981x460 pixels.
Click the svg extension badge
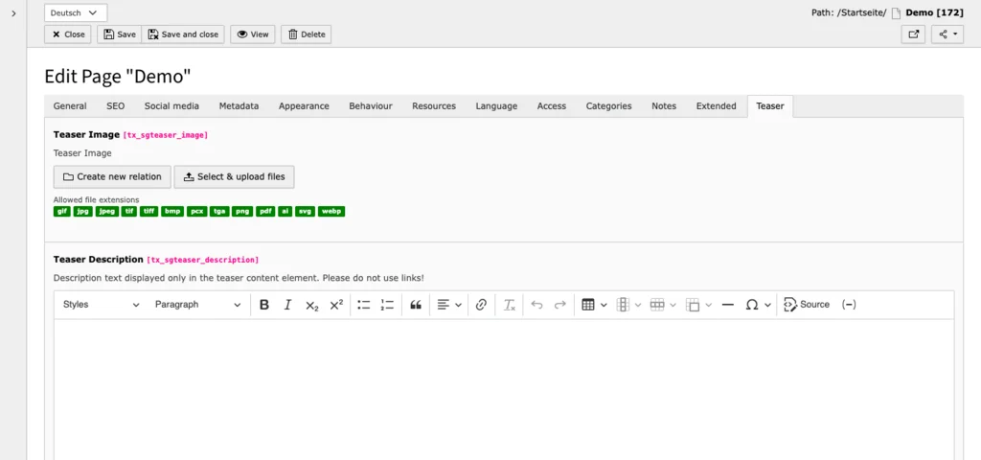tap(305, 212)
